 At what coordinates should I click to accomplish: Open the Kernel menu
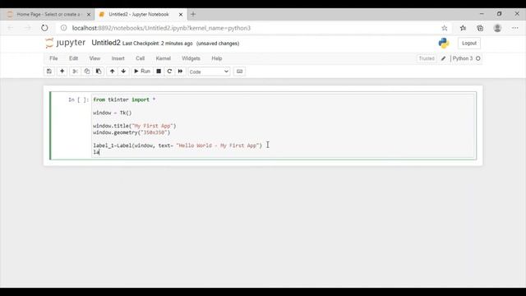[164, 58]
